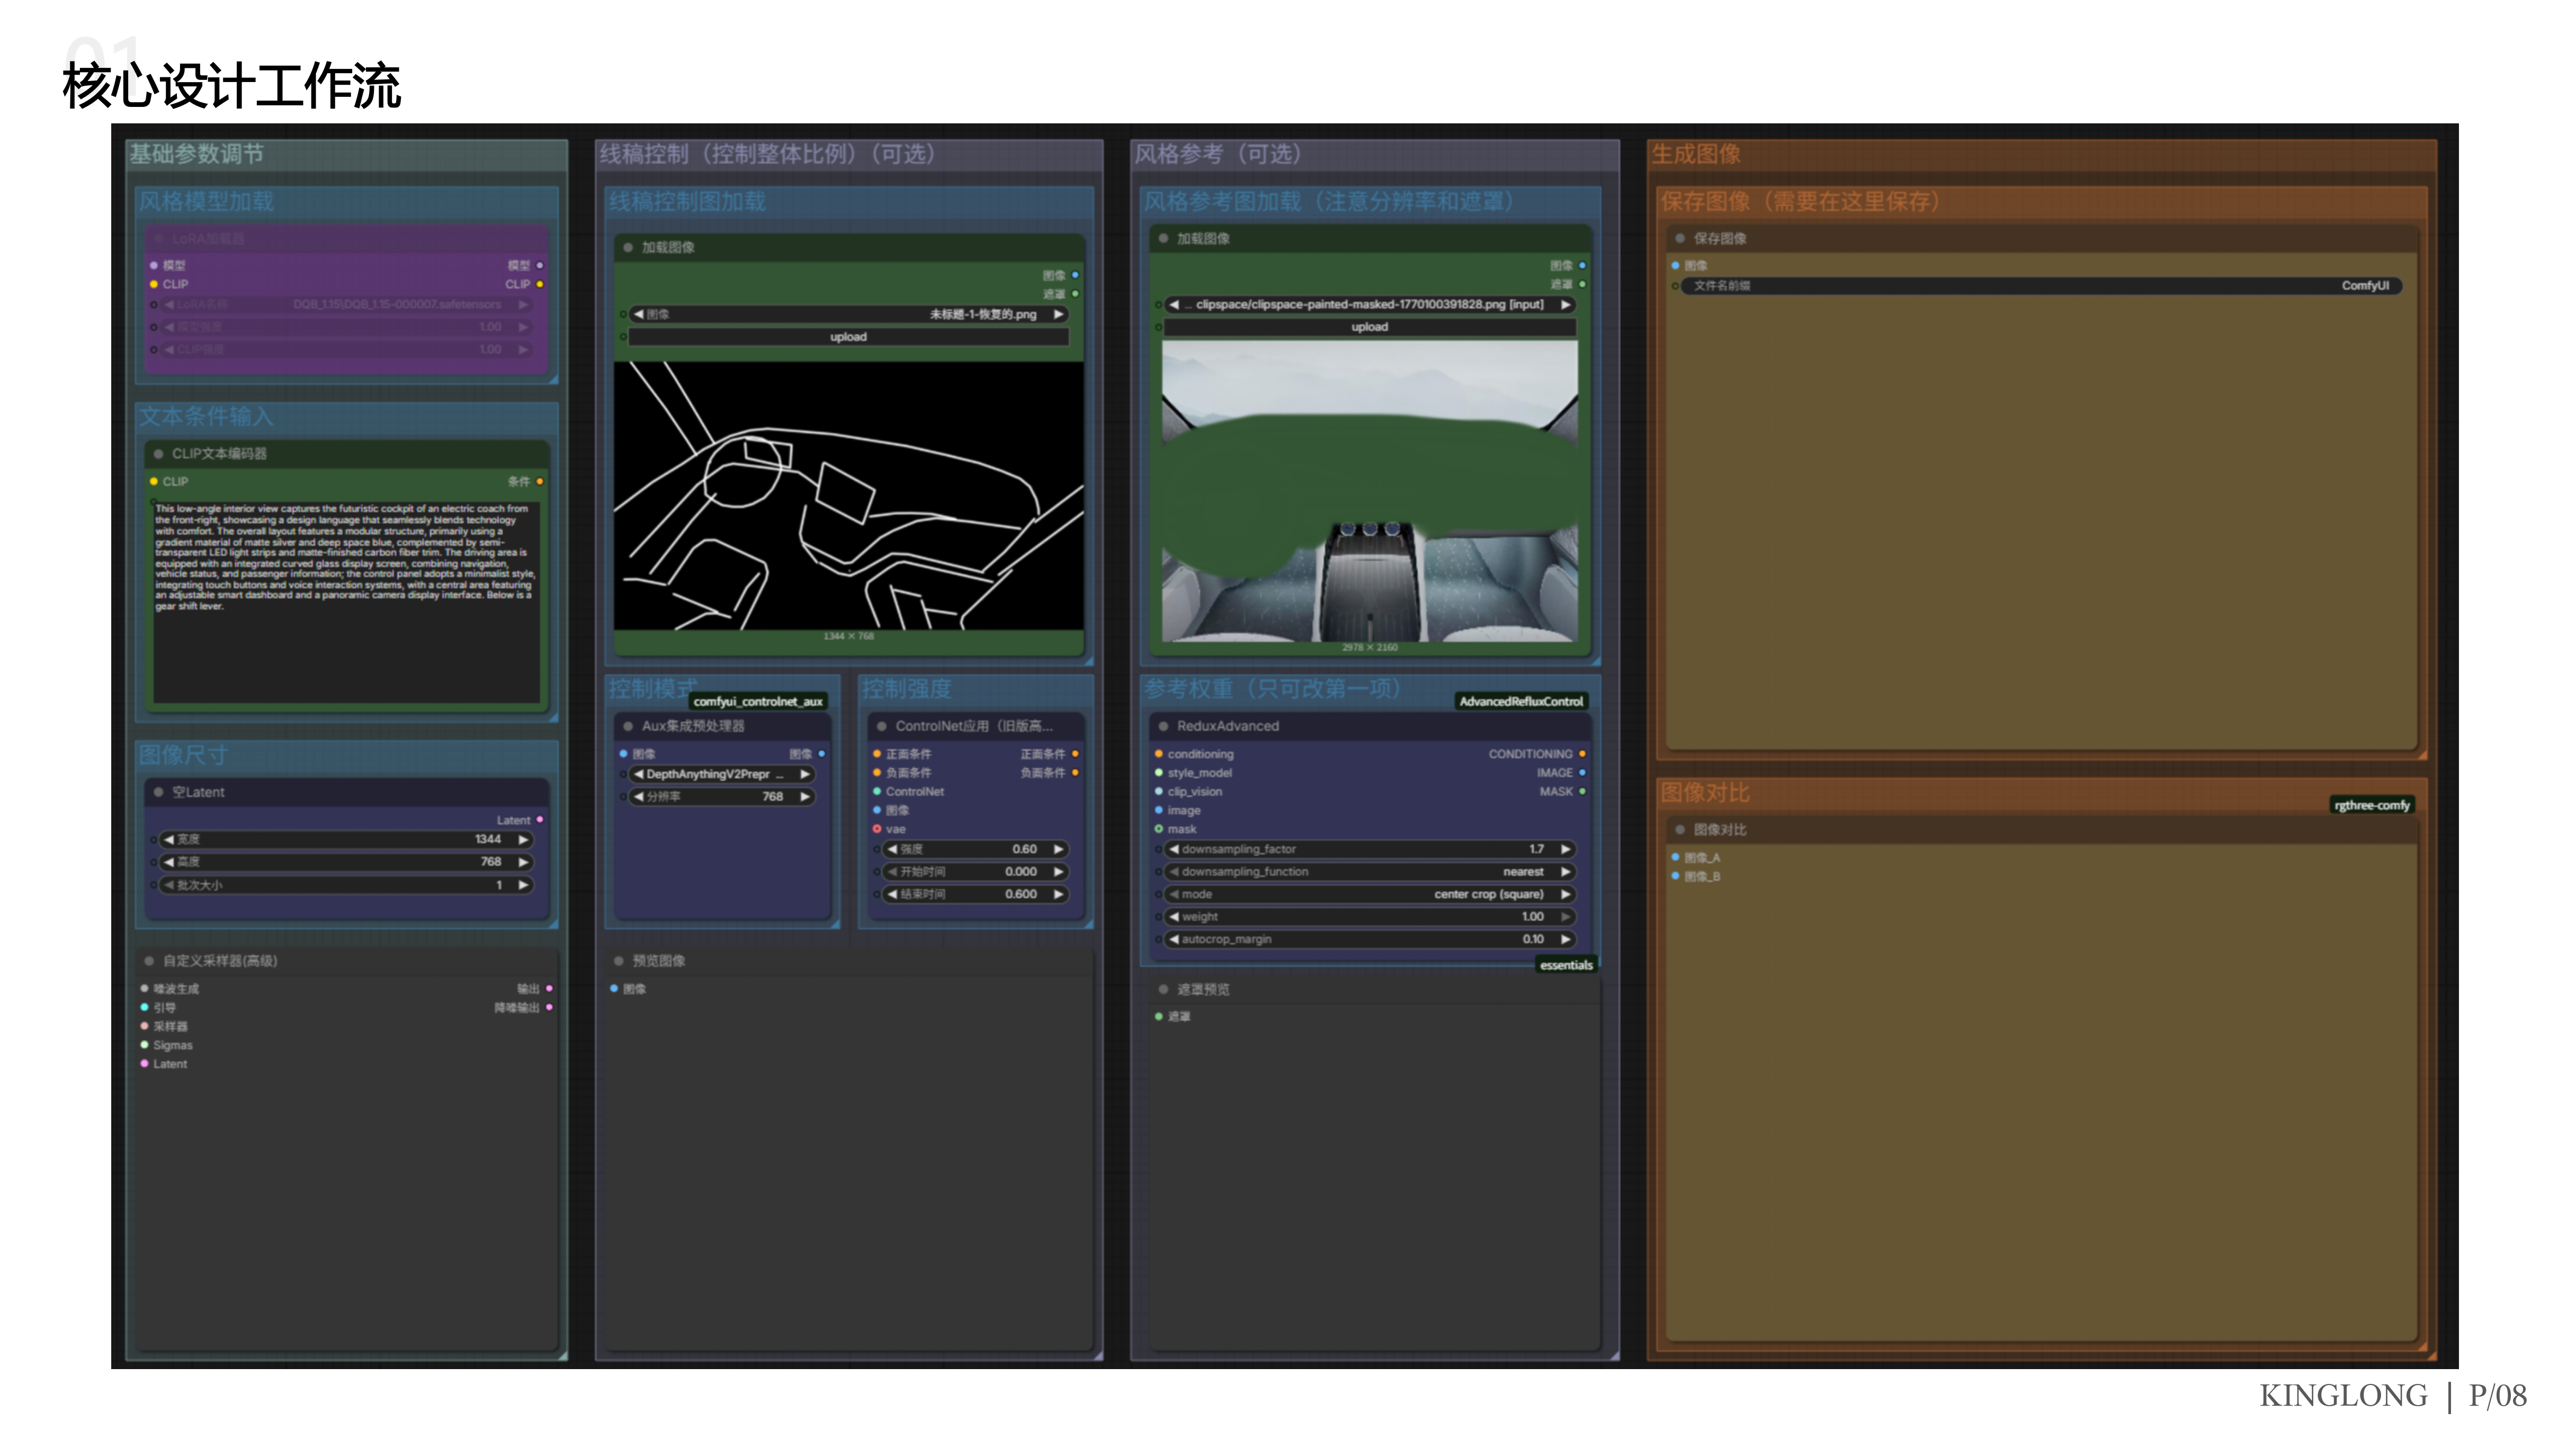Screen dimensions: 2576x1448
Task: Open the downsampling_function nearest dropdown
Action: point(1370,873)
